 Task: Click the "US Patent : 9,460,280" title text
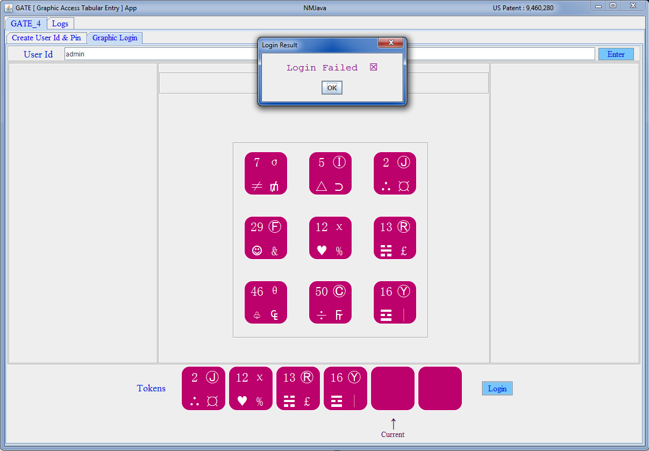(x=523, y=8)
